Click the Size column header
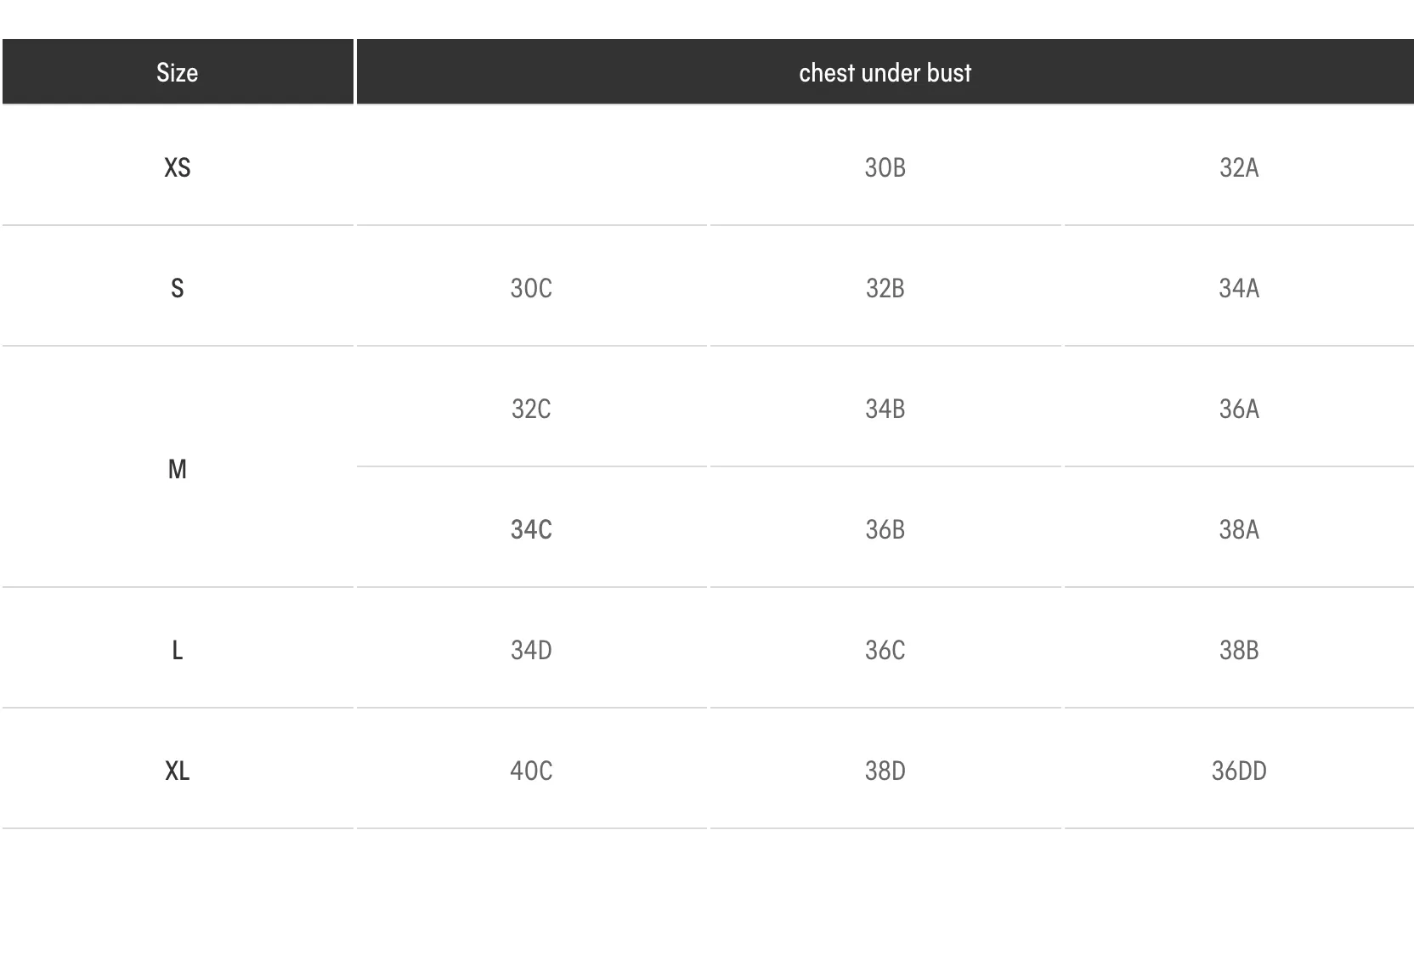Viewport: 1414px width, 960px height. coord(177,72)
